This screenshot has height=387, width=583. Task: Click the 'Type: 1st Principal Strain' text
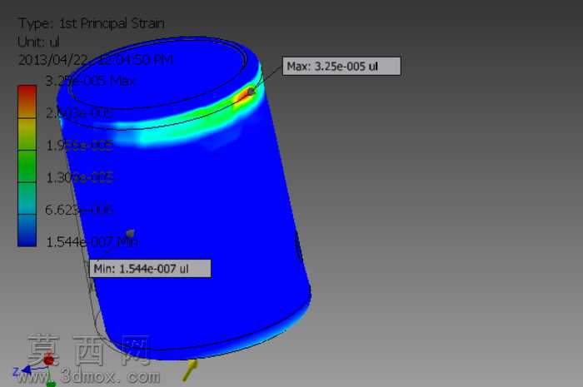point(92,23)
